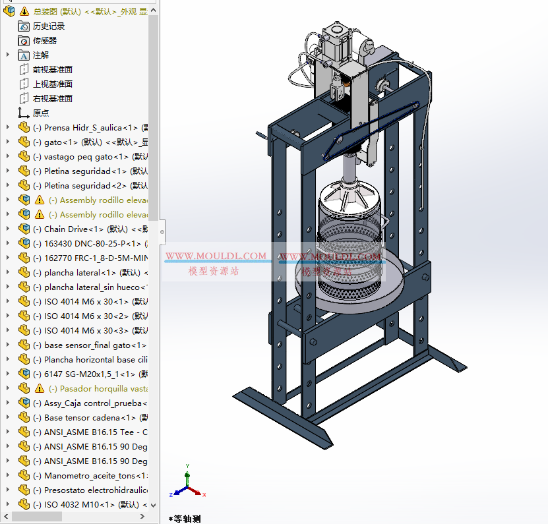The height and width of the screenshot is (524, 548).
Task: Expand the 注解 annotations node
Action: [7, 55]
